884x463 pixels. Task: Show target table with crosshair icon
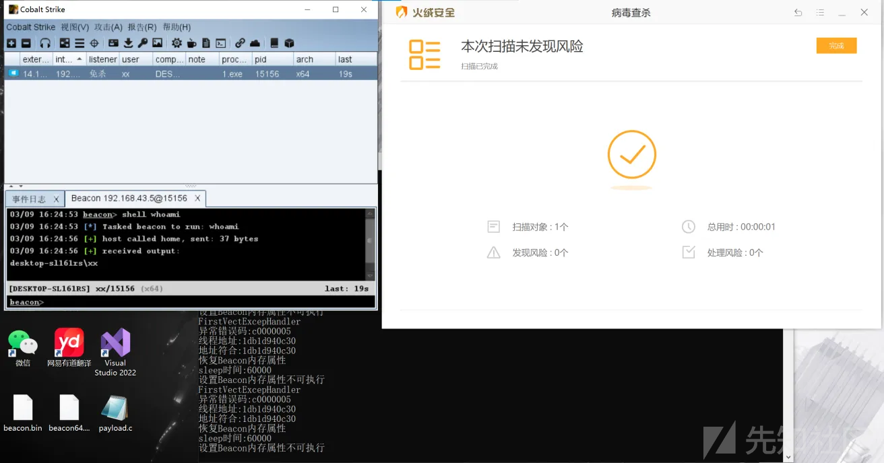point(94,43)
